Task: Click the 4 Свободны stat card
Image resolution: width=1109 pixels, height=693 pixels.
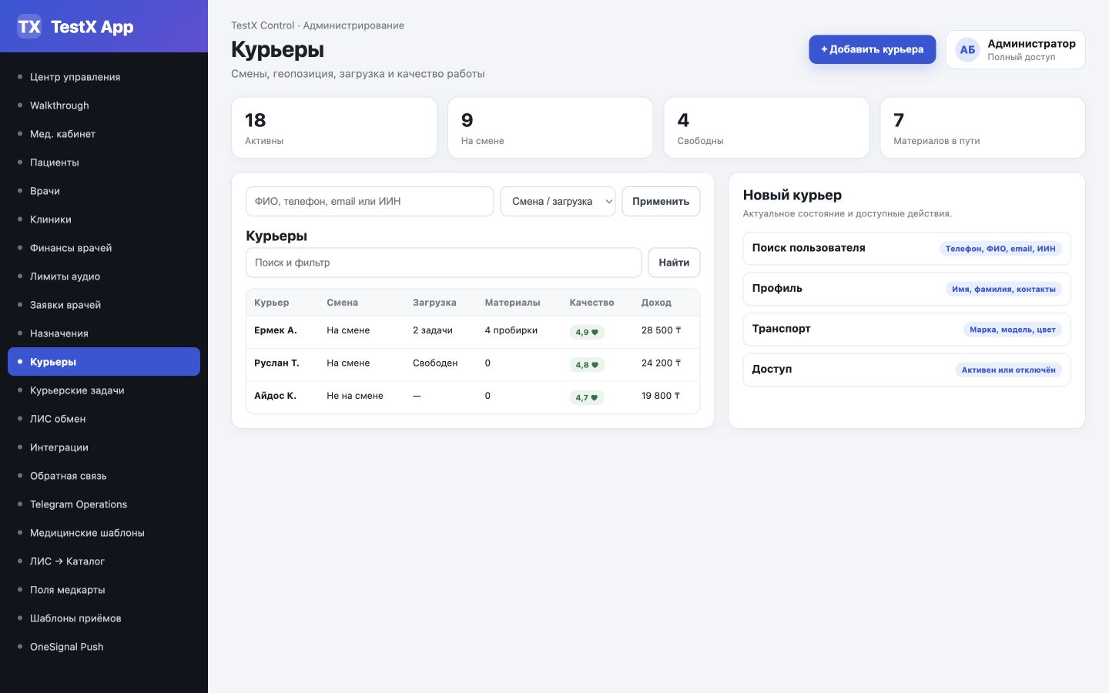Action: coord(766,128)
